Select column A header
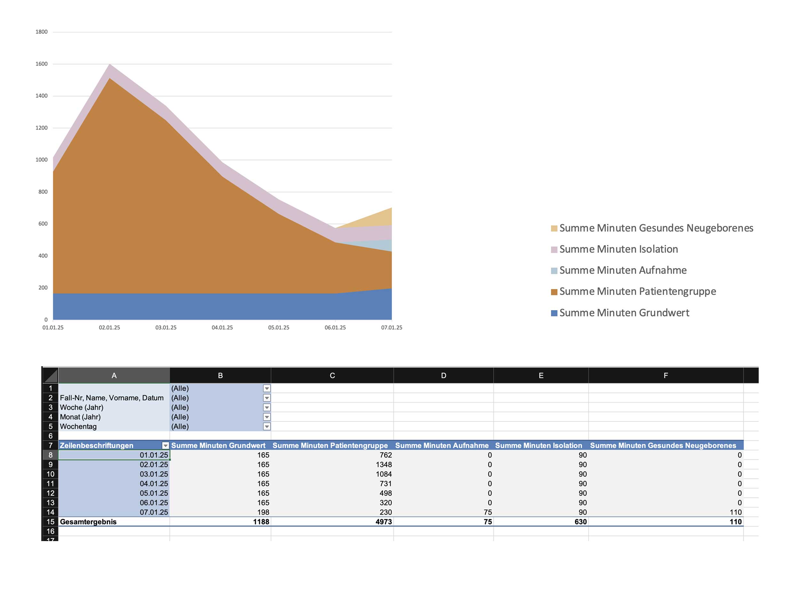 point(114,376)
